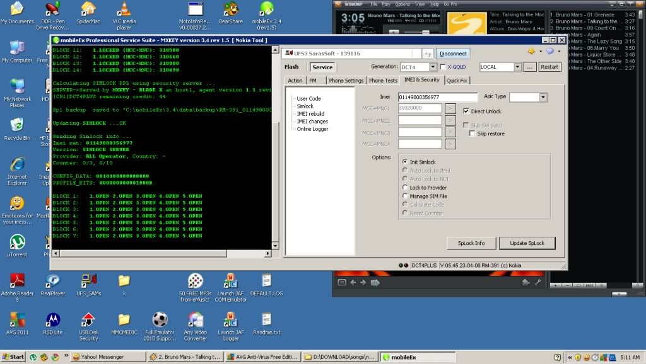Choose the Manage SIM File option
The width and height of the screenshot is (646, 364).
(x=405, y=196)
